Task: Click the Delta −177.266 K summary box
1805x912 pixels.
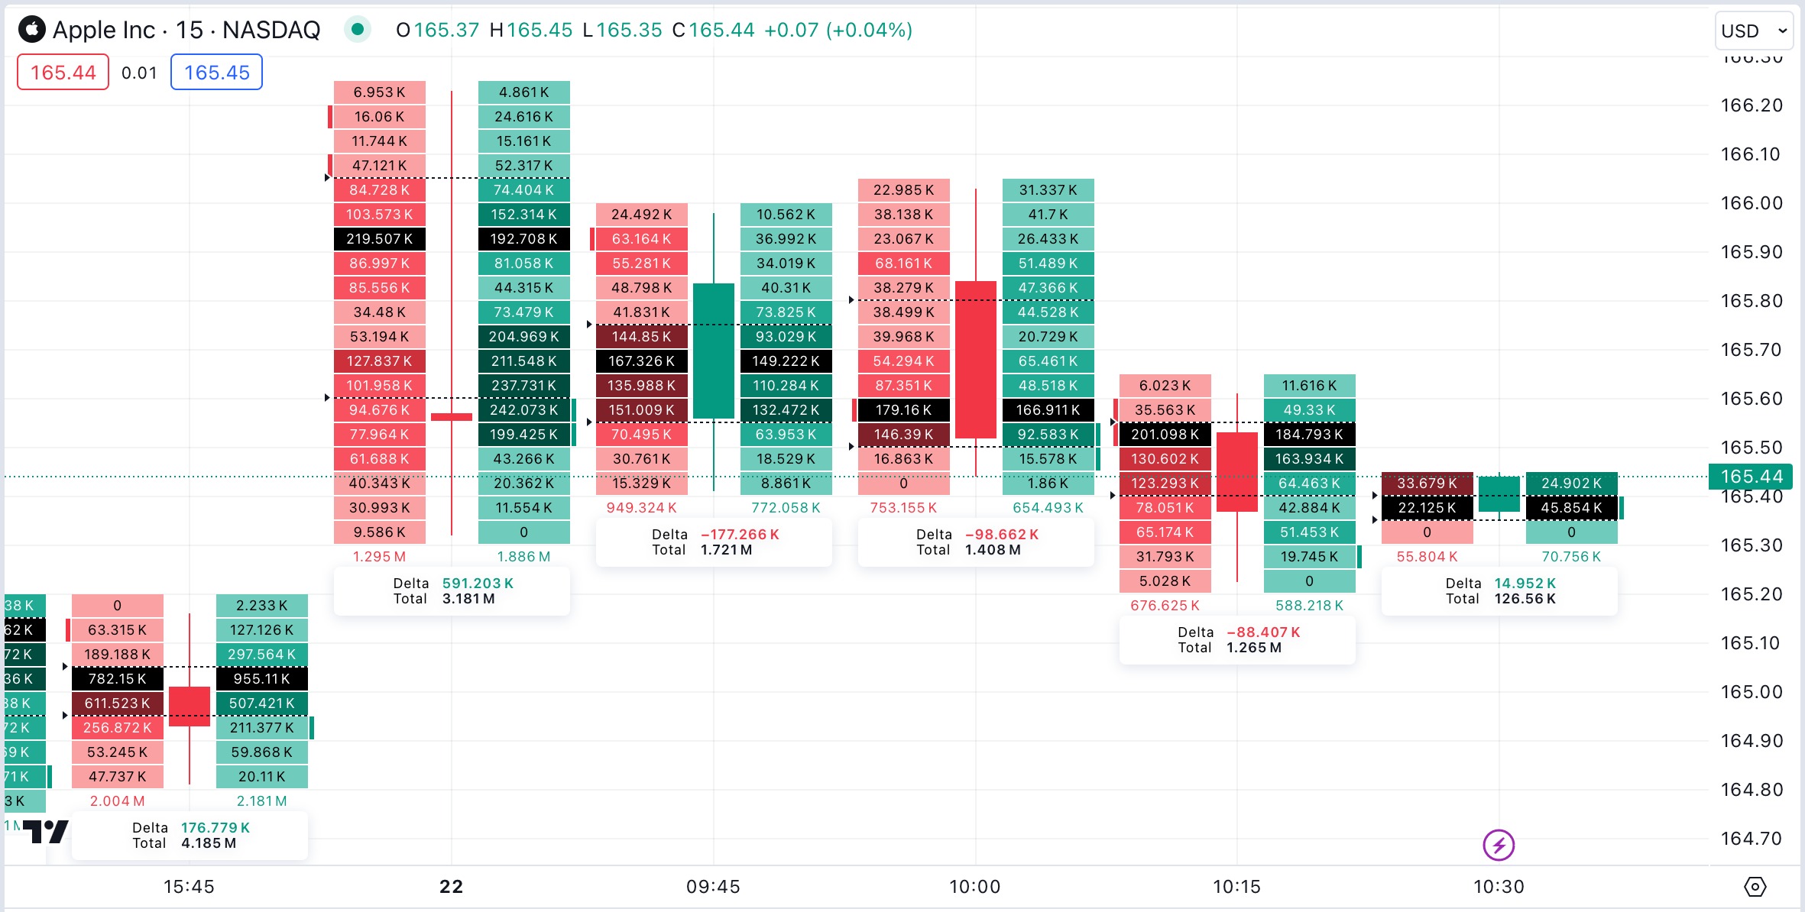Action: pyautogui.click(x=714, y=542)
